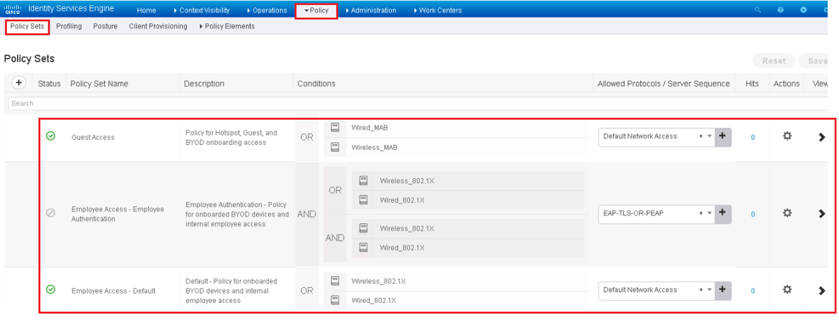This screenshot has height=323, width=839.
Task: View Employee Authentication policy set via arrow
Action: point(821,214)
